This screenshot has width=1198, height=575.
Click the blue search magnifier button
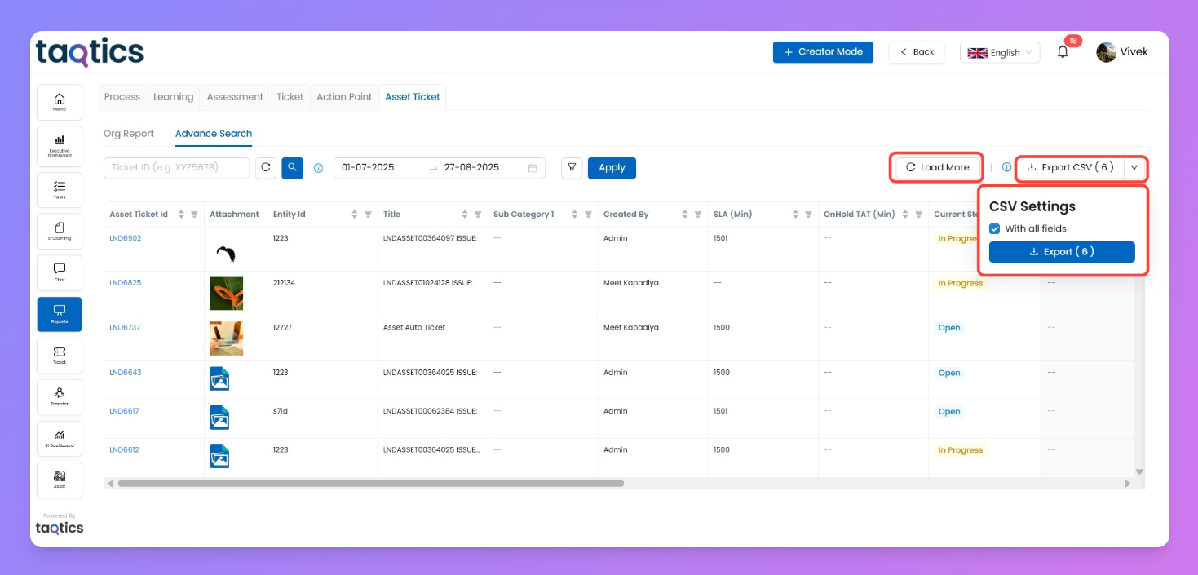tap(292, 167)
